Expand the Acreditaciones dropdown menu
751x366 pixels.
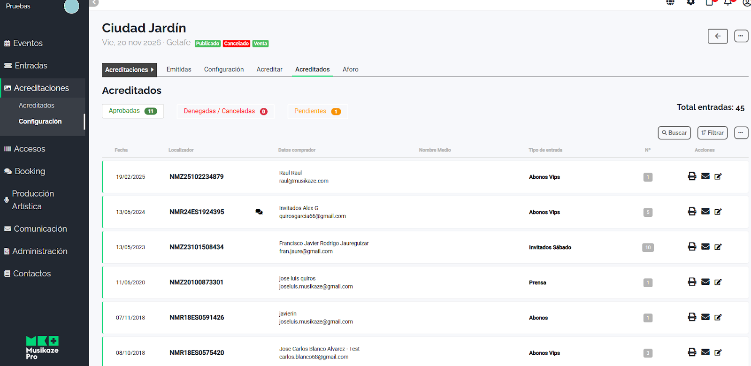click(129, 70)
